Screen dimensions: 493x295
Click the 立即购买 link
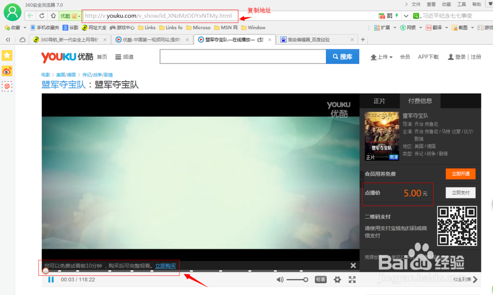[165, 266]
